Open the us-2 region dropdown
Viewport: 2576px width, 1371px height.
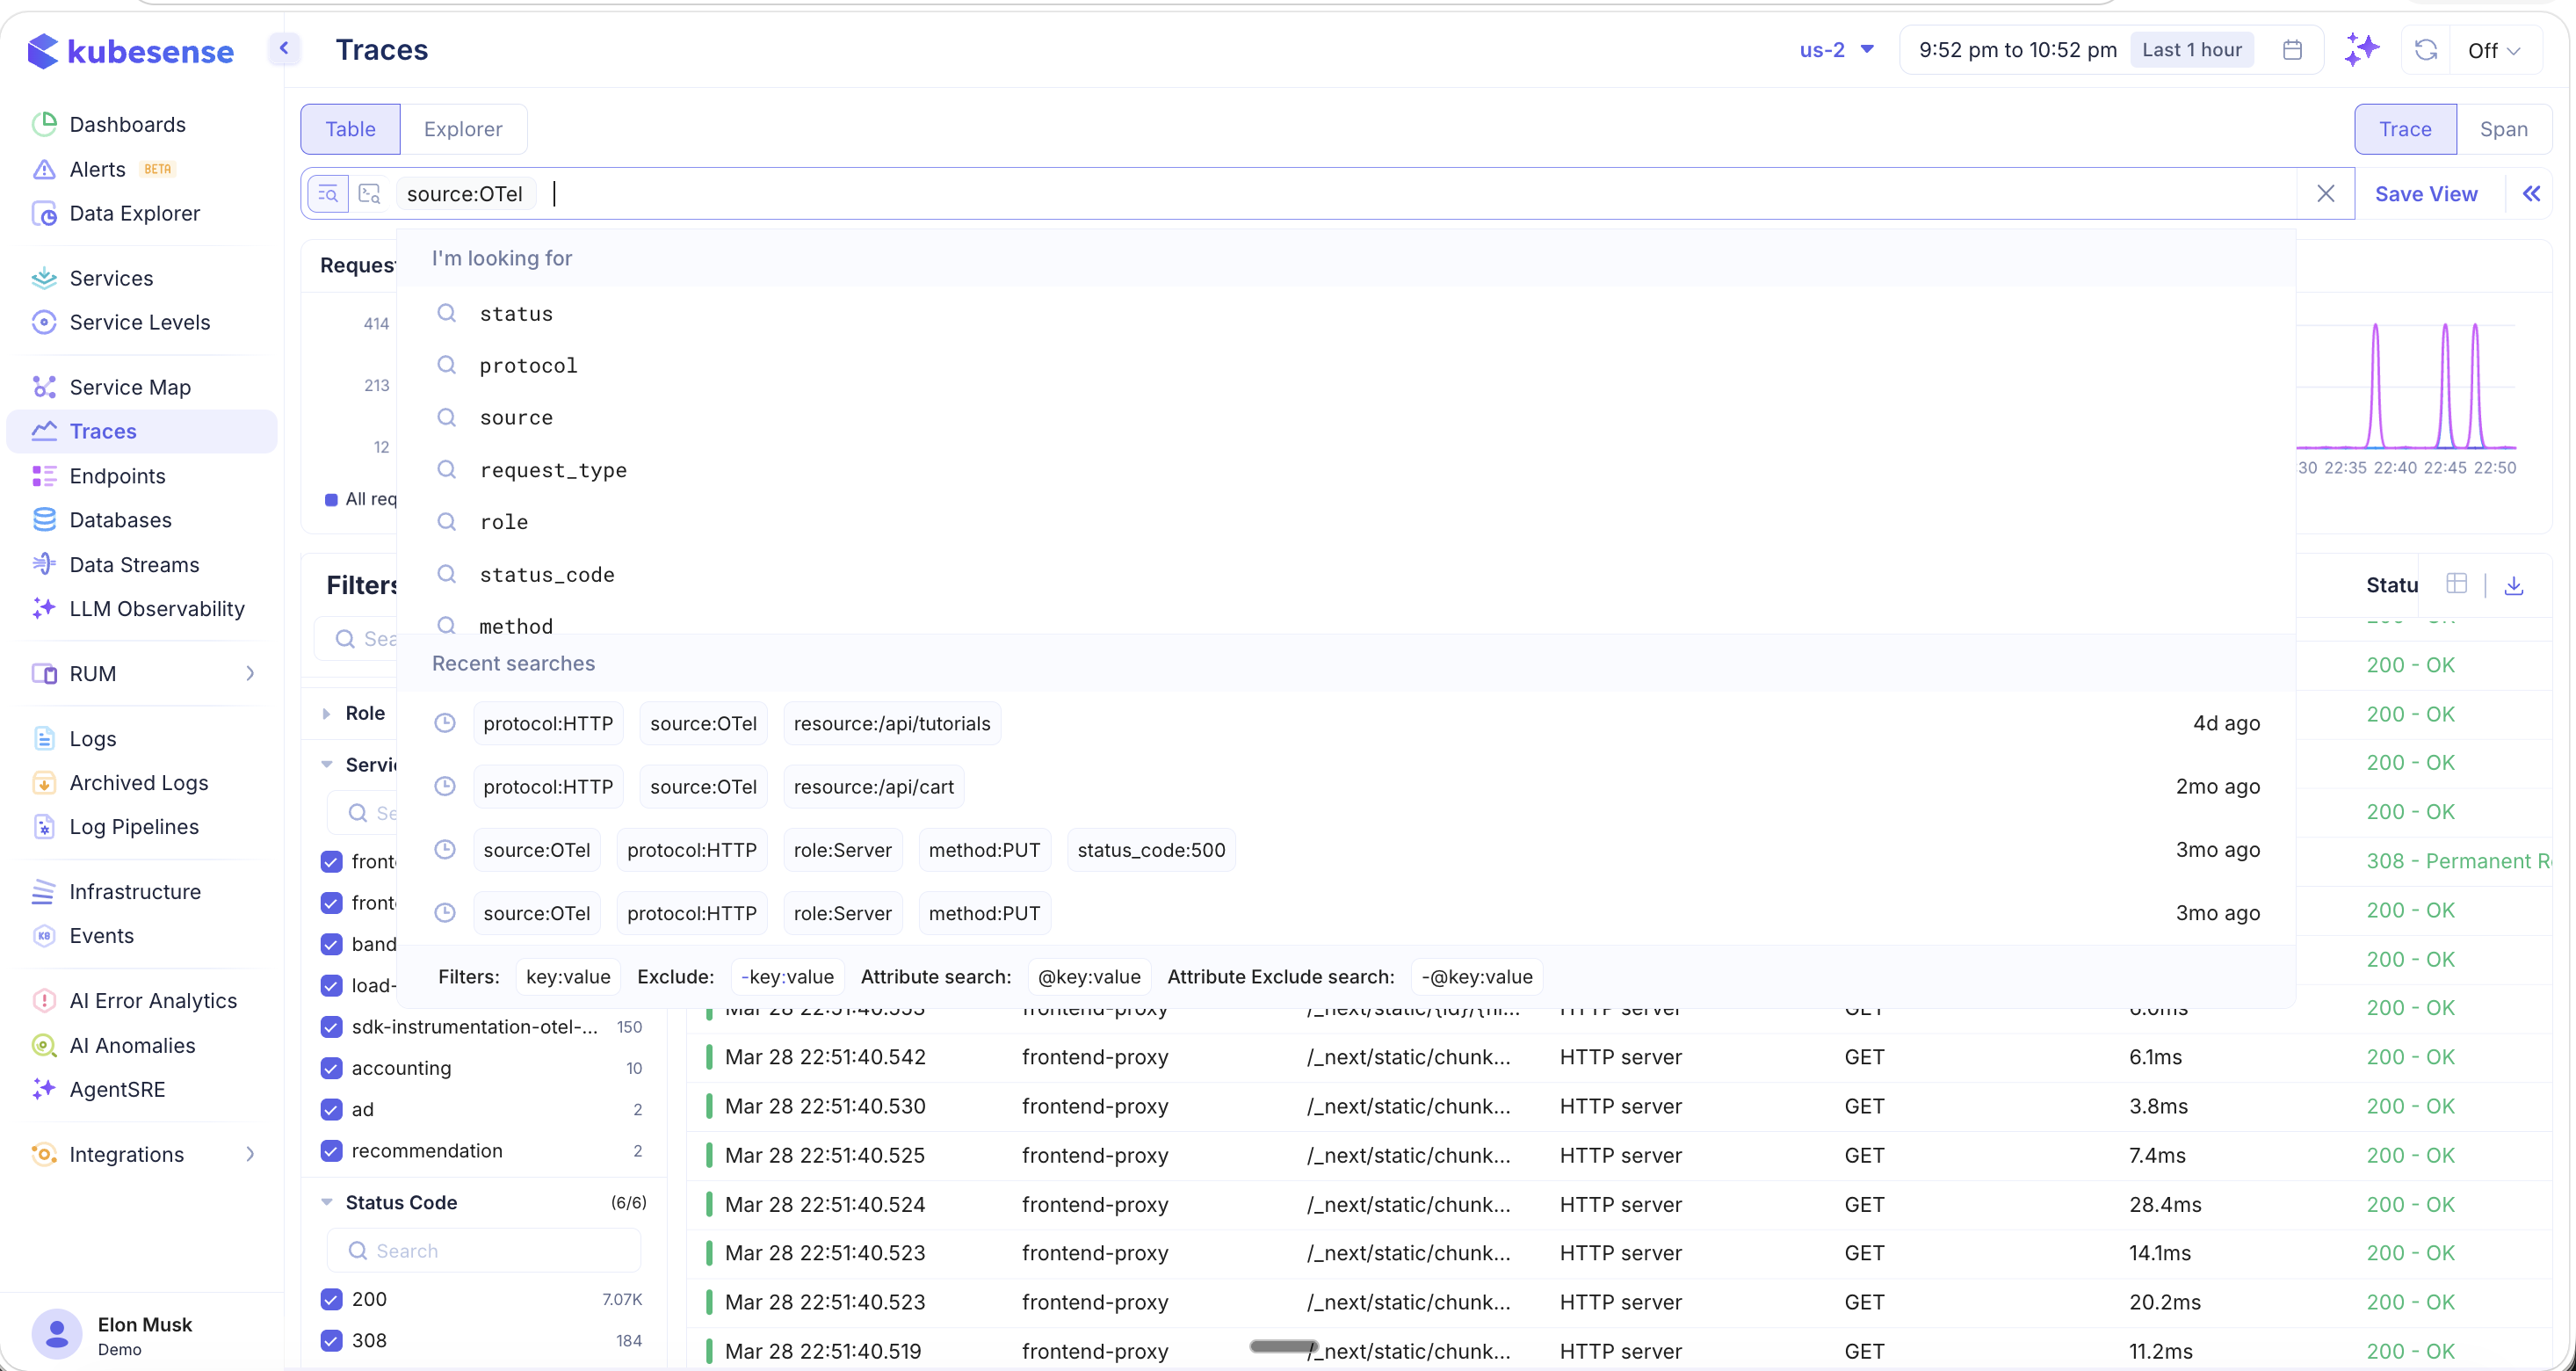click(1836, 49)
